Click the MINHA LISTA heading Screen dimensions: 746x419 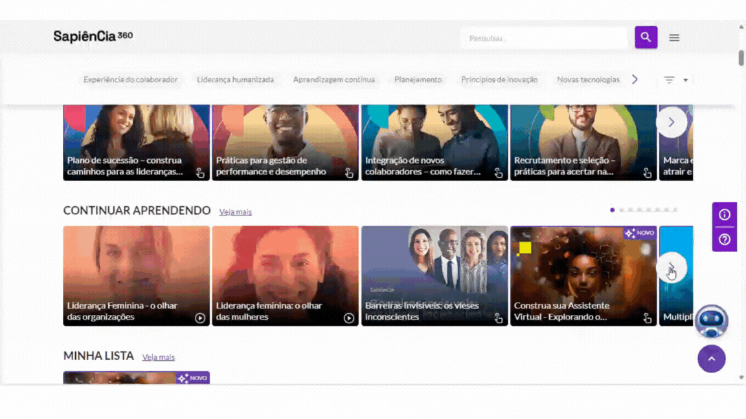(x=98, y=356)
